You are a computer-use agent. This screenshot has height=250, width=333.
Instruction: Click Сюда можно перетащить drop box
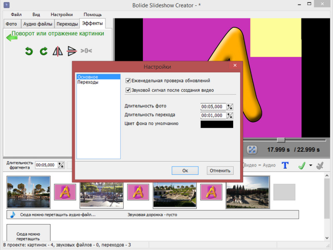coord(28,233)
